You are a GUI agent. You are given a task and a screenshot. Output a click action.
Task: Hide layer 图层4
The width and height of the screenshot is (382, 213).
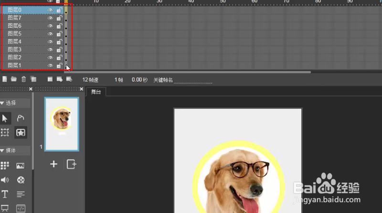coord(50,41)
